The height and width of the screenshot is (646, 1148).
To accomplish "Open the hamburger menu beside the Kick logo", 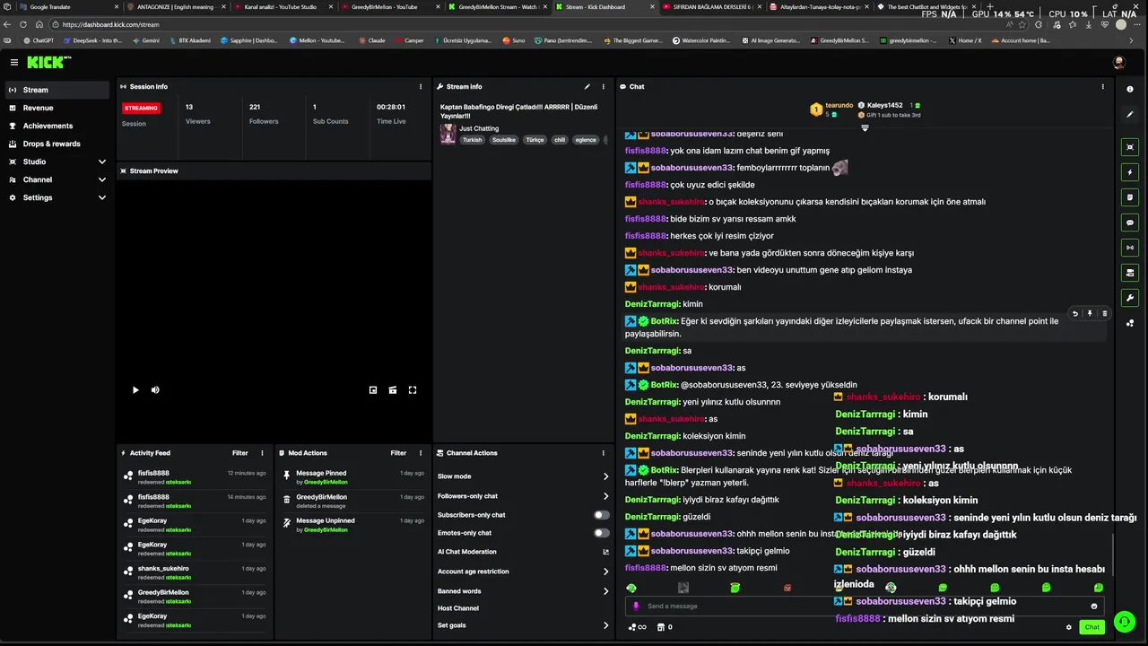I will pos(14,62).
